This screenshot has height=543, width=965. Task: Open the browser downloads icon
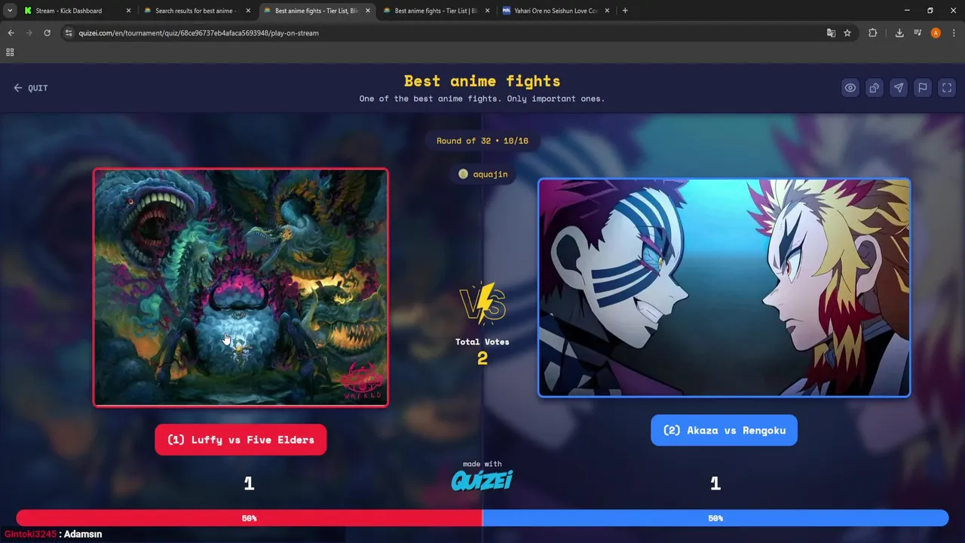click(x=899, y=33)
